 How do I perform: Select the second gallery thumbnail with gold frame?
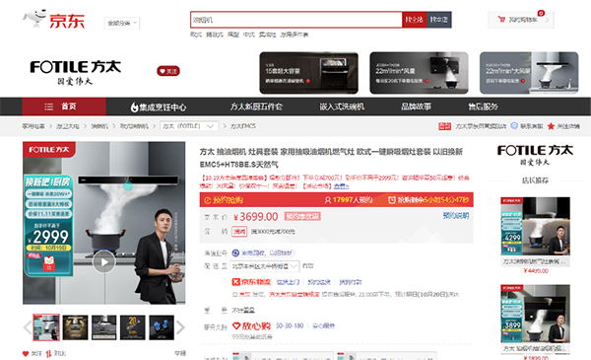coord(75,327)
